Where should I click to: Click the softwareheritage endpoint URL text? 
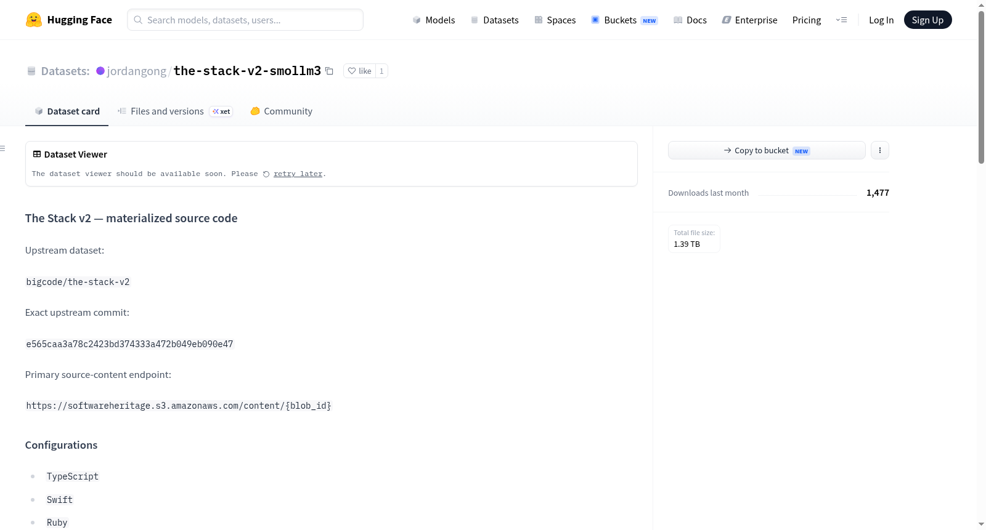pos(179,406)
